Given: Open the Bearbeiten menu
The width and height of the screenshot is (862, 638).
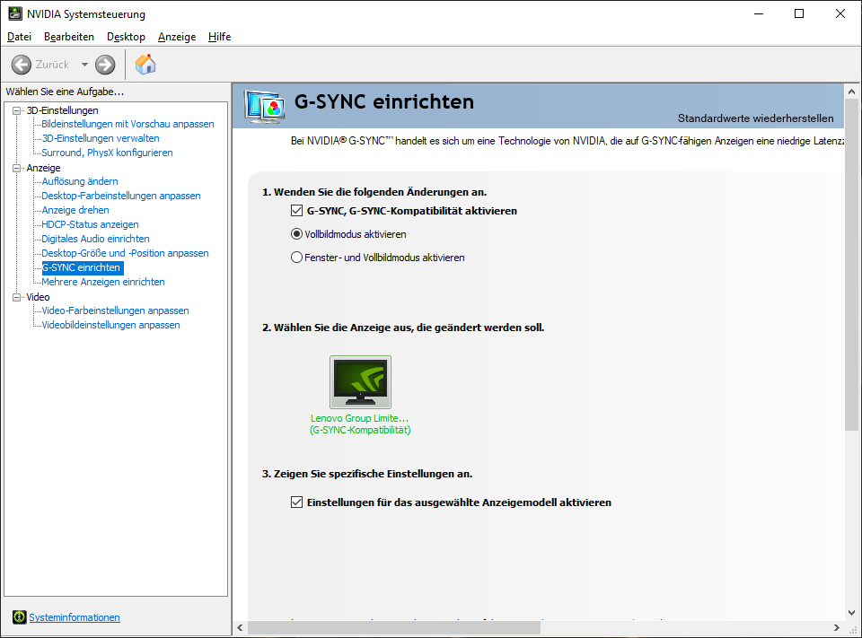Looking at the screenshot, I should coord(69,37).
